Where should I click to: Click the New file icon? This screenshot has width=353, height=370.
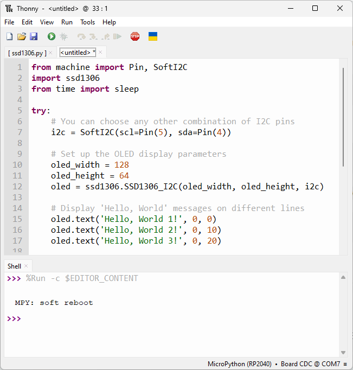click(9, 36)
